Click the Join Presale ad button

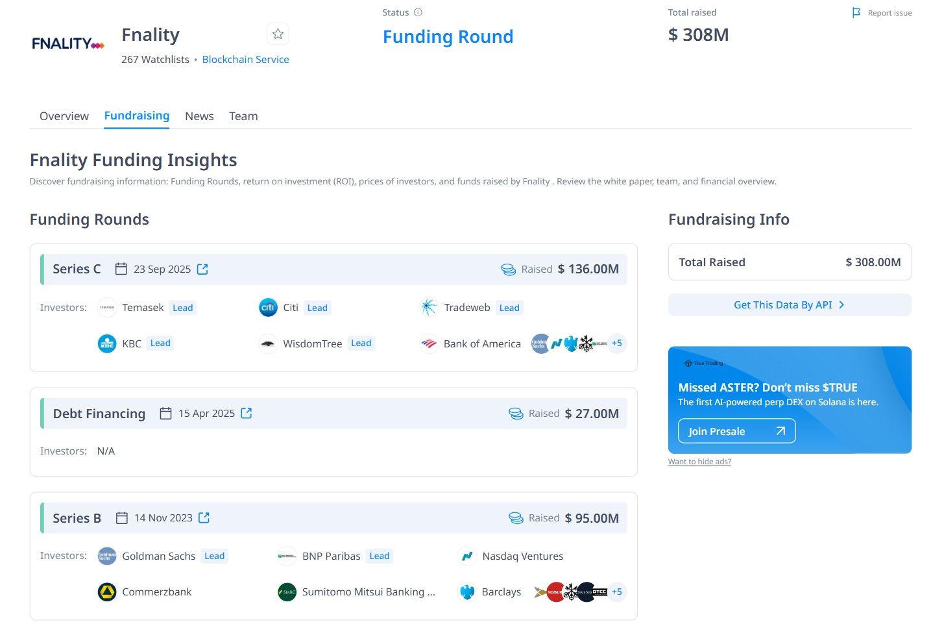click(x=737, y=431)
